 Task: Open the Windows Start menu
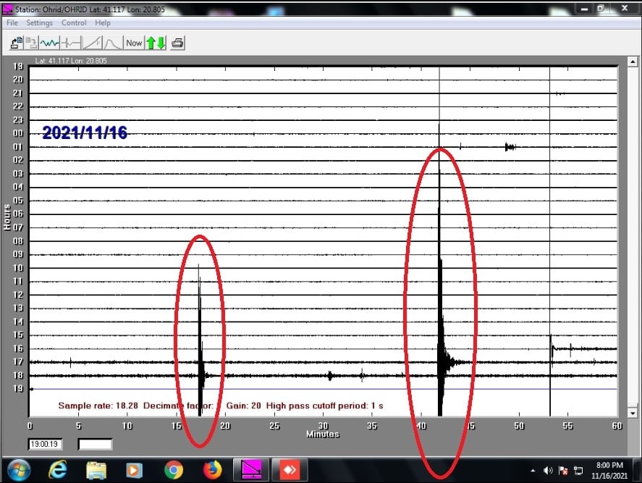(19, 470)
